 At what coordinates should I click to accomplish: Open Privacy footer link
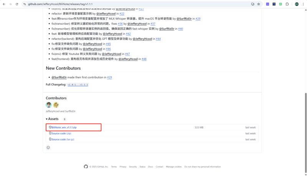pos(123,167)
